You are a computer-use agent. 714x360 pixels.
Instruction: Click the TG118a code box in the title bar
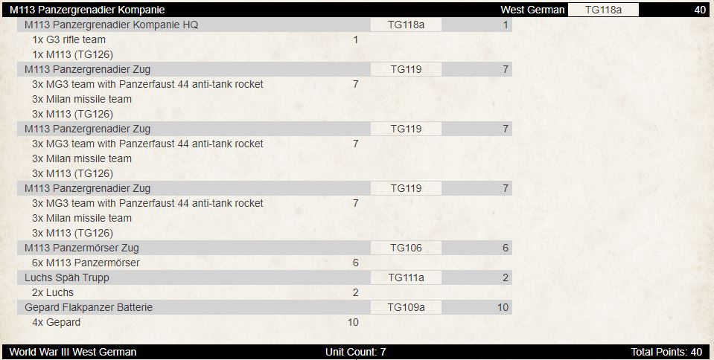pos(603,10)
